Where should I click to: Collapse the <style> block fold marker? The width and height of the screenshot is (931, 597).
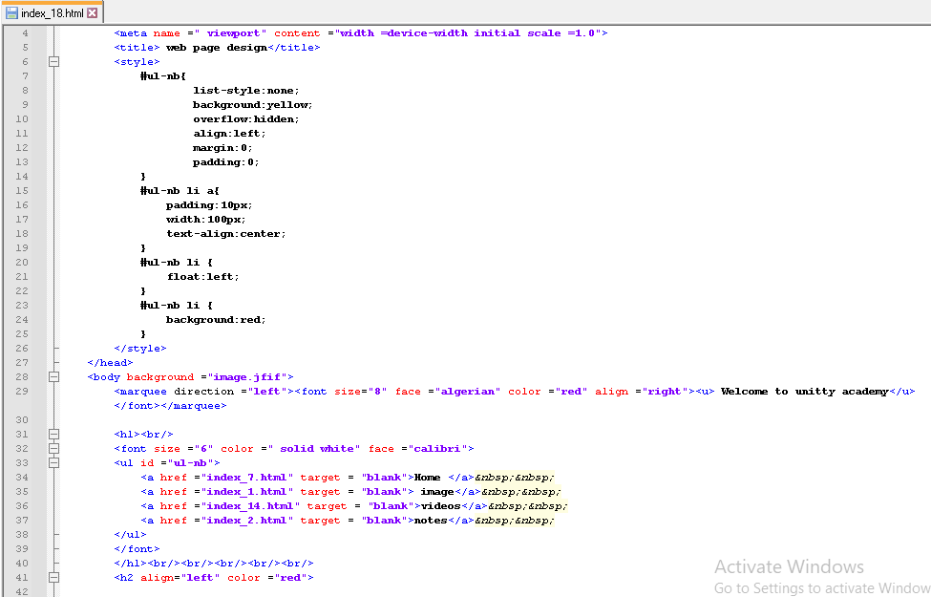click(54, 61)
